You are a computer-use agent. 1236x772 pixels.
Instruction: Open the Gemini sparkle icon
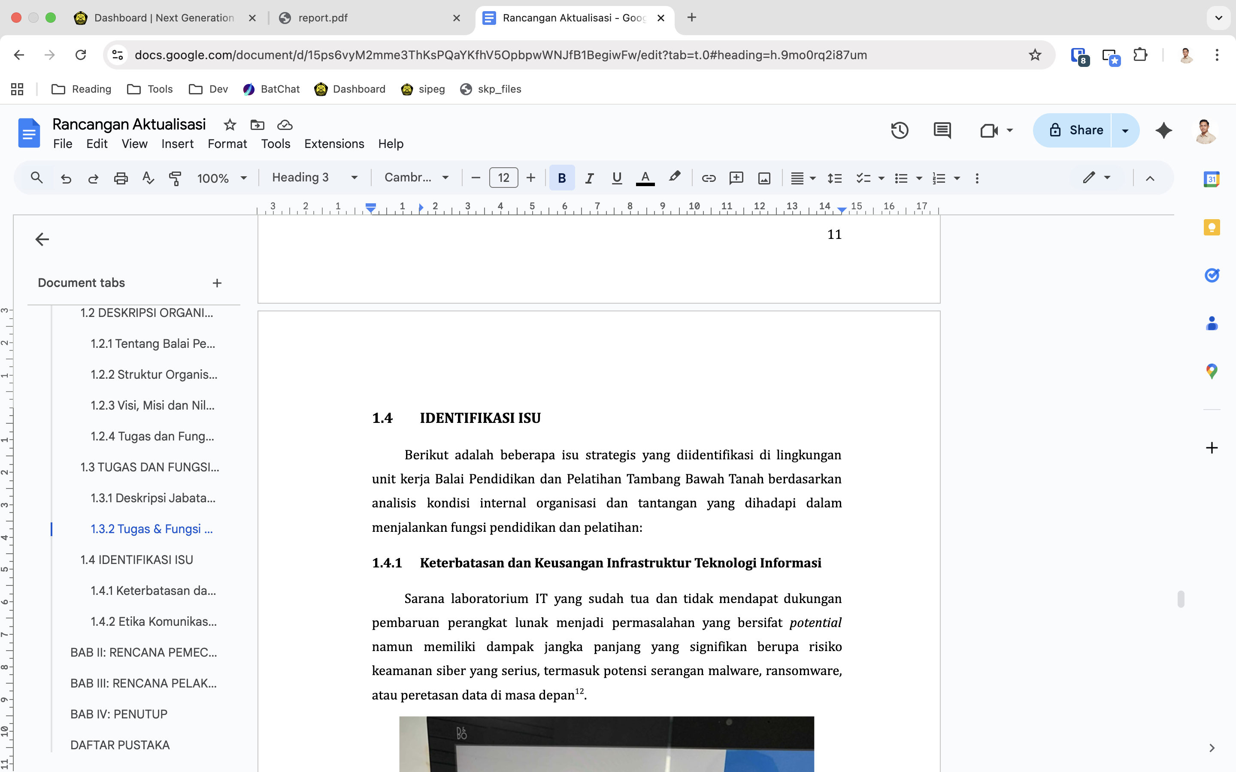pos(1163,130)
